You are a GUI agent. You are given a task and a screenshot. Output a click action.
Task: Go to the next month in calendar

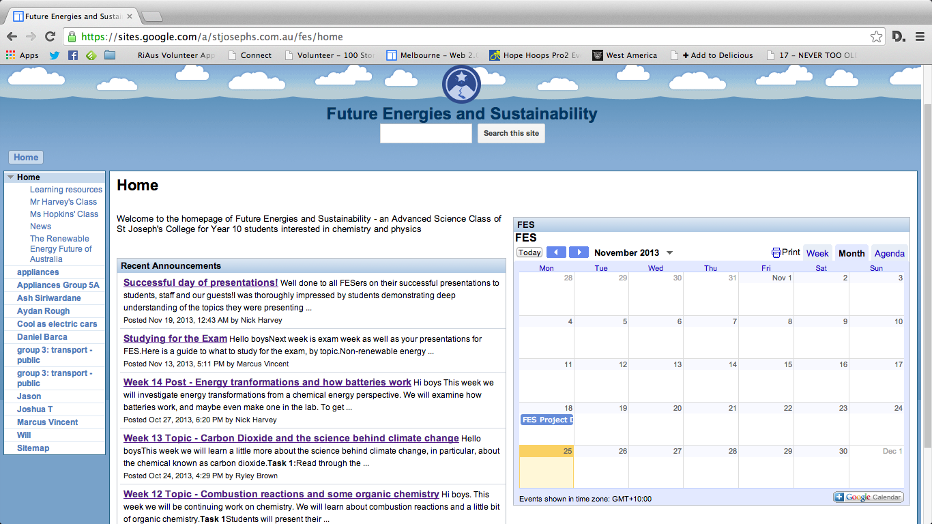click(579, 252)
